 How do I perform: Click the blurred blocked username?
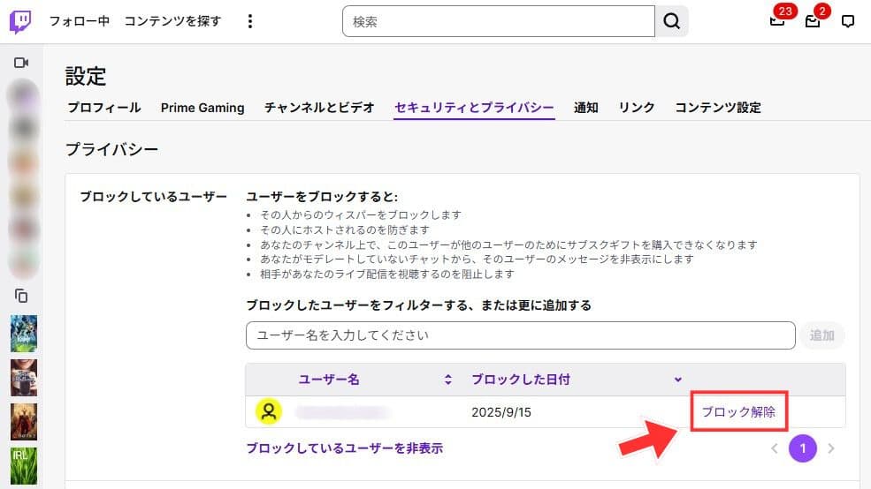pos(342,412)
